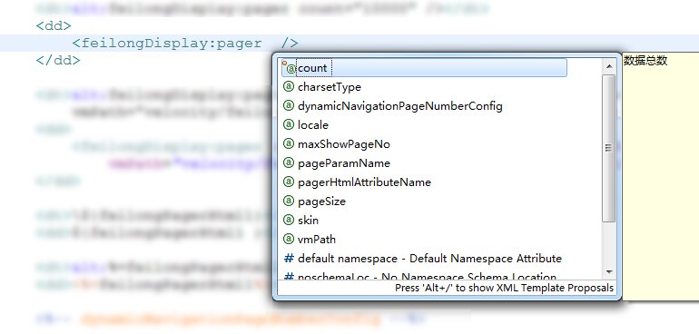This screenshot has width=699, height=334.
Task: Click attribute icon beside skin
Action: tap(289, 221)
